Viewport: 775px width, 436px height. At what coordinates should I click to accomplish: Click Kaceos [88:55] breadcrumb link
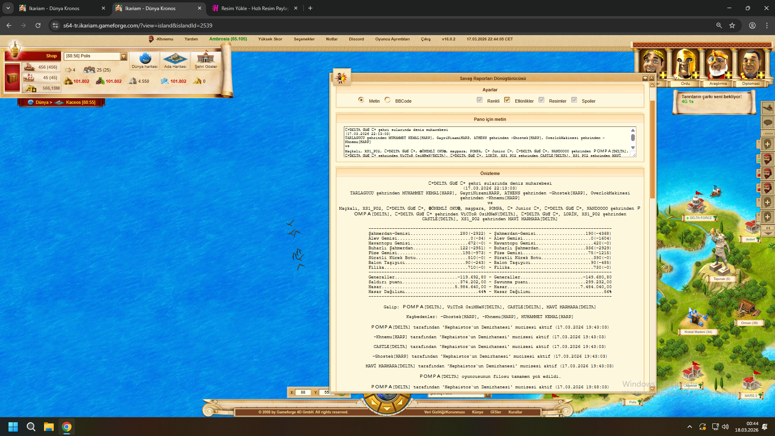(x=80, y=102)
